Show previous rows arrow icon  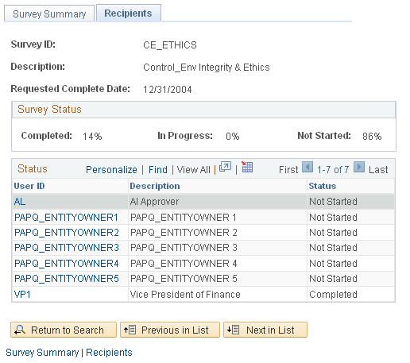click(x=307, y=168)
